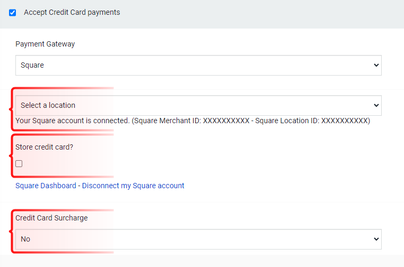Open the Payment Gateway dropdown showing Square
The width and height of the screenshot is (404, 267).
tap(198, 65)
